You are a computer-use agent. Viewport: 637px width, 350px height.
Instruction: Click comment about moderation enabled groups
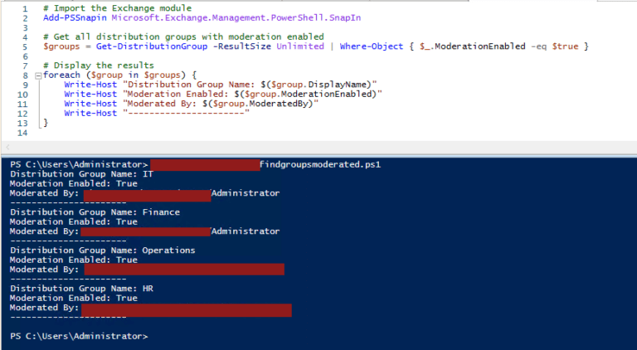point(183,37)
